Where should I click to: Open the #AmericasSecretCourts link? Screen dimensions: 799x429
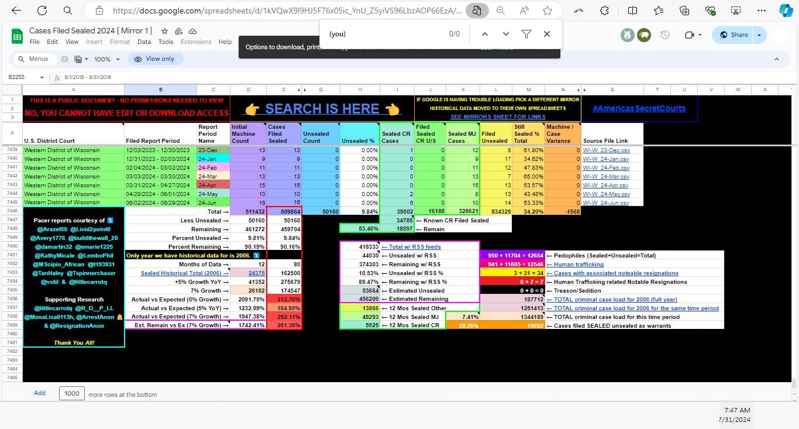point(639,108)
